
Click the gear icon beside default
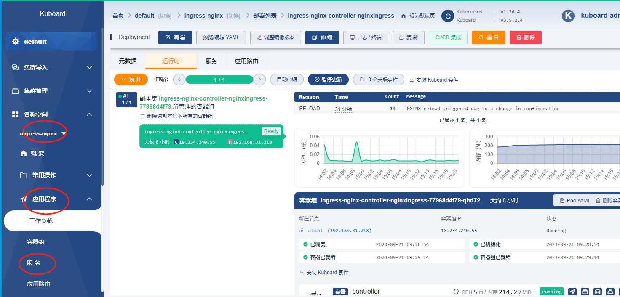point(16,42)
